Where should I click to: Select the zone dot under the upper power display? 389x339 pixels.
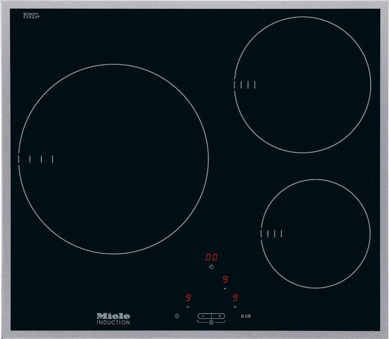(x=224, y=288)
